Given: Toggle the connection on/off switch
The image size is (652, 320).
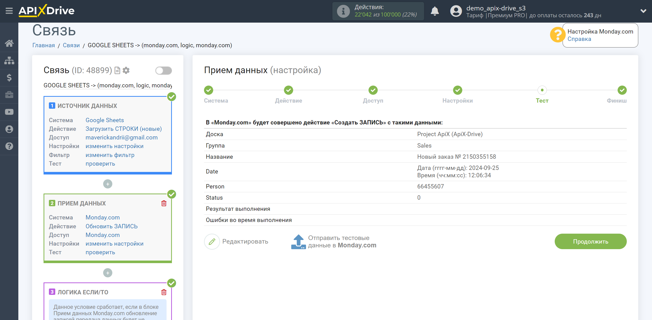Looking at the screenshot, I should coord(164,70).
